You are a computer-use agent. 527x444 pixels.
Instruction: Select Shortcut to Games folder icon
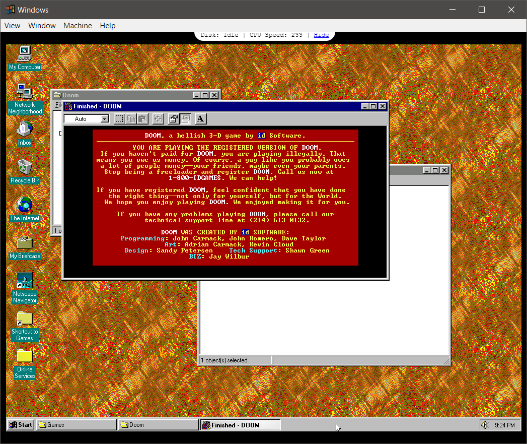(25, 326)
